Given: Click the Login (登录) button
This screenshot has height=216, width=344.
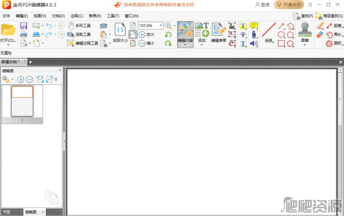Looking at the screenshot, I should pos(263,5).
